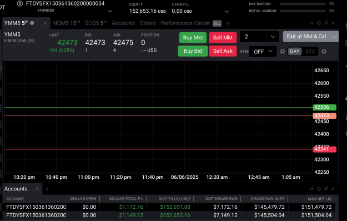The width and height of the screenshot is (347, 221).
Task: Open the Performance Center tab
Action: click(185, 23)
